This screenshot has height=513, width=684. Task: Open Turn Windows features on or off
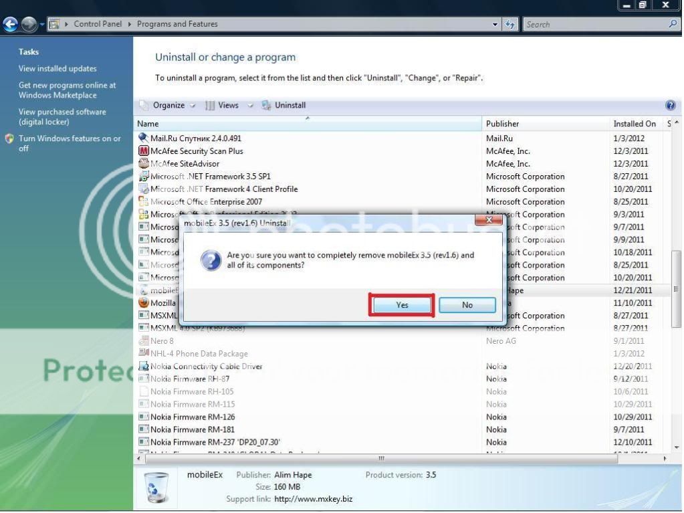pyautogui.click(x=70, y=143)
